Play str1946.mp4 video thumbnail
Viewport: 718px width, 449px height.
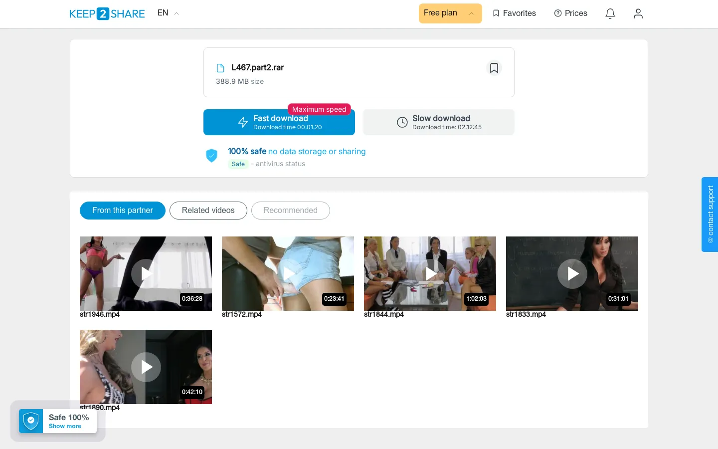click(x=146, y=273)
